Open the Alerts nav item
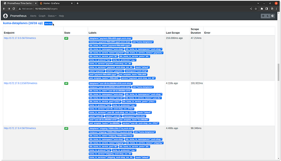Viewport: 281px width, 161px height. point(33,16)
